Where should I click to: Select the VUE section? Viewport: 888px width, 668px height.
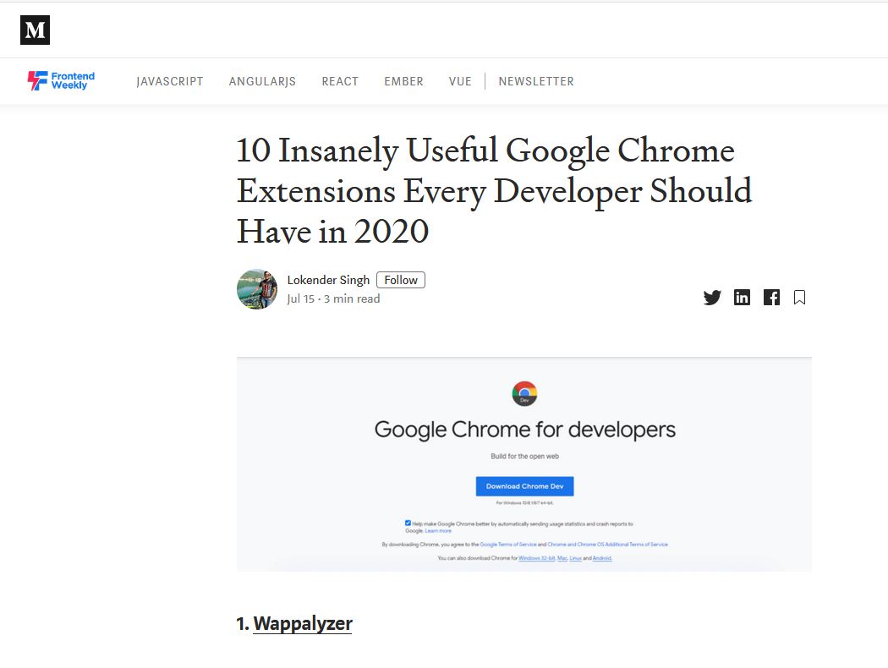click(x=460, y=81)
